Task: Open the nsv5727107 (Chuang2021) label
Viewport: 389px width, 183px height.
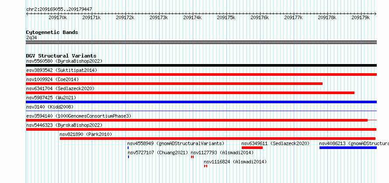Action: (158, 152)
